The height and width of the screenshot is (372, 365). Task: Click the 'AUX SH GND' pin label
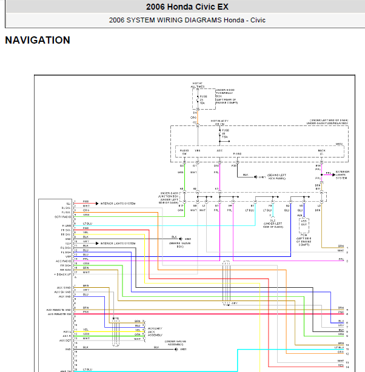pos(62,292)
